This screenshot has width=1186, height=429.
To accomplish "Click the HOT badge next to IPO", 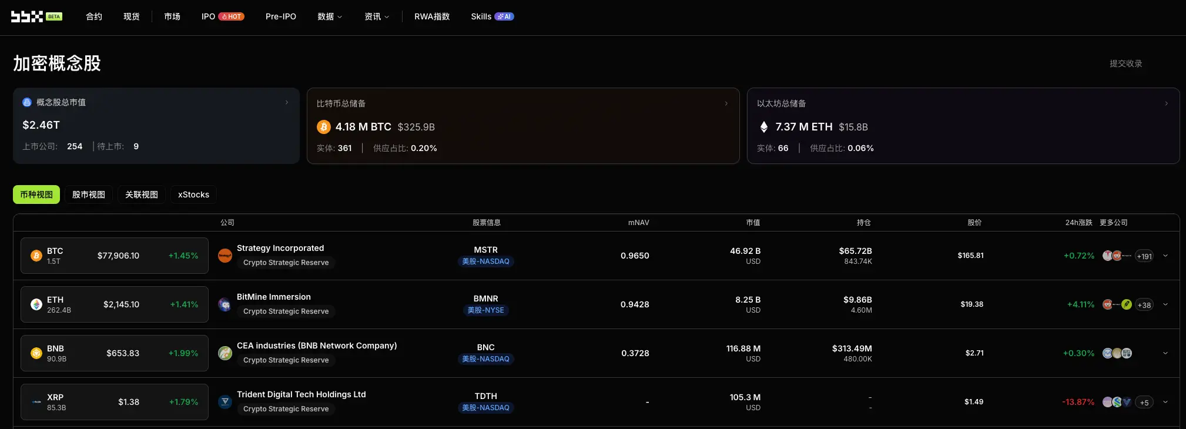I will (232, 16).
